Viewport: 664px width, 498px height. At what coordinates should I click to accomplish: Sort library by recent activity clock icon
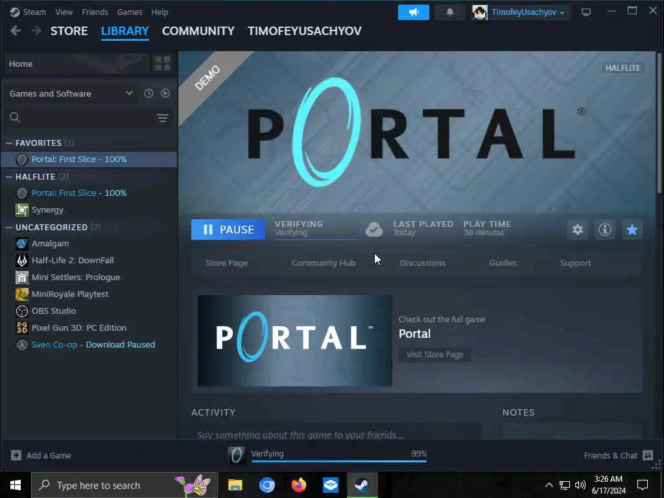coord(148,93)
